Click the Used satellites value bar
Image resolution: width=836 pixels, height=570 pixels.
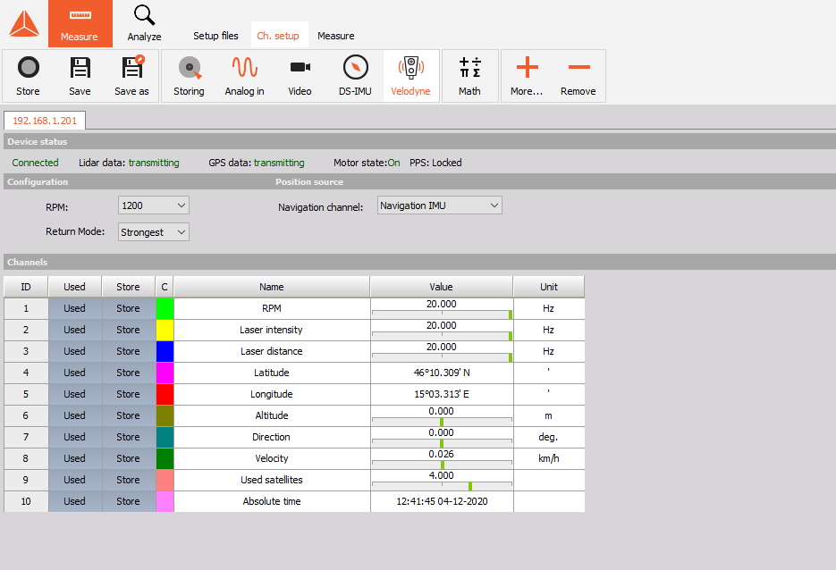(x=442, y=486)
